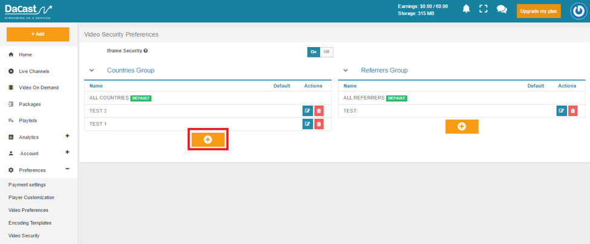Open Encoding Templates page

(x=30, y=223)
